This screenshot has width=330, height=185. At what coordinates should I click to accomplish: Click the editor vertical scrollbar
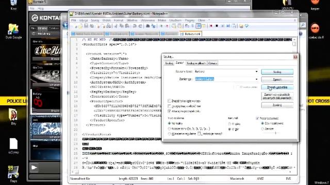[294, 104]
